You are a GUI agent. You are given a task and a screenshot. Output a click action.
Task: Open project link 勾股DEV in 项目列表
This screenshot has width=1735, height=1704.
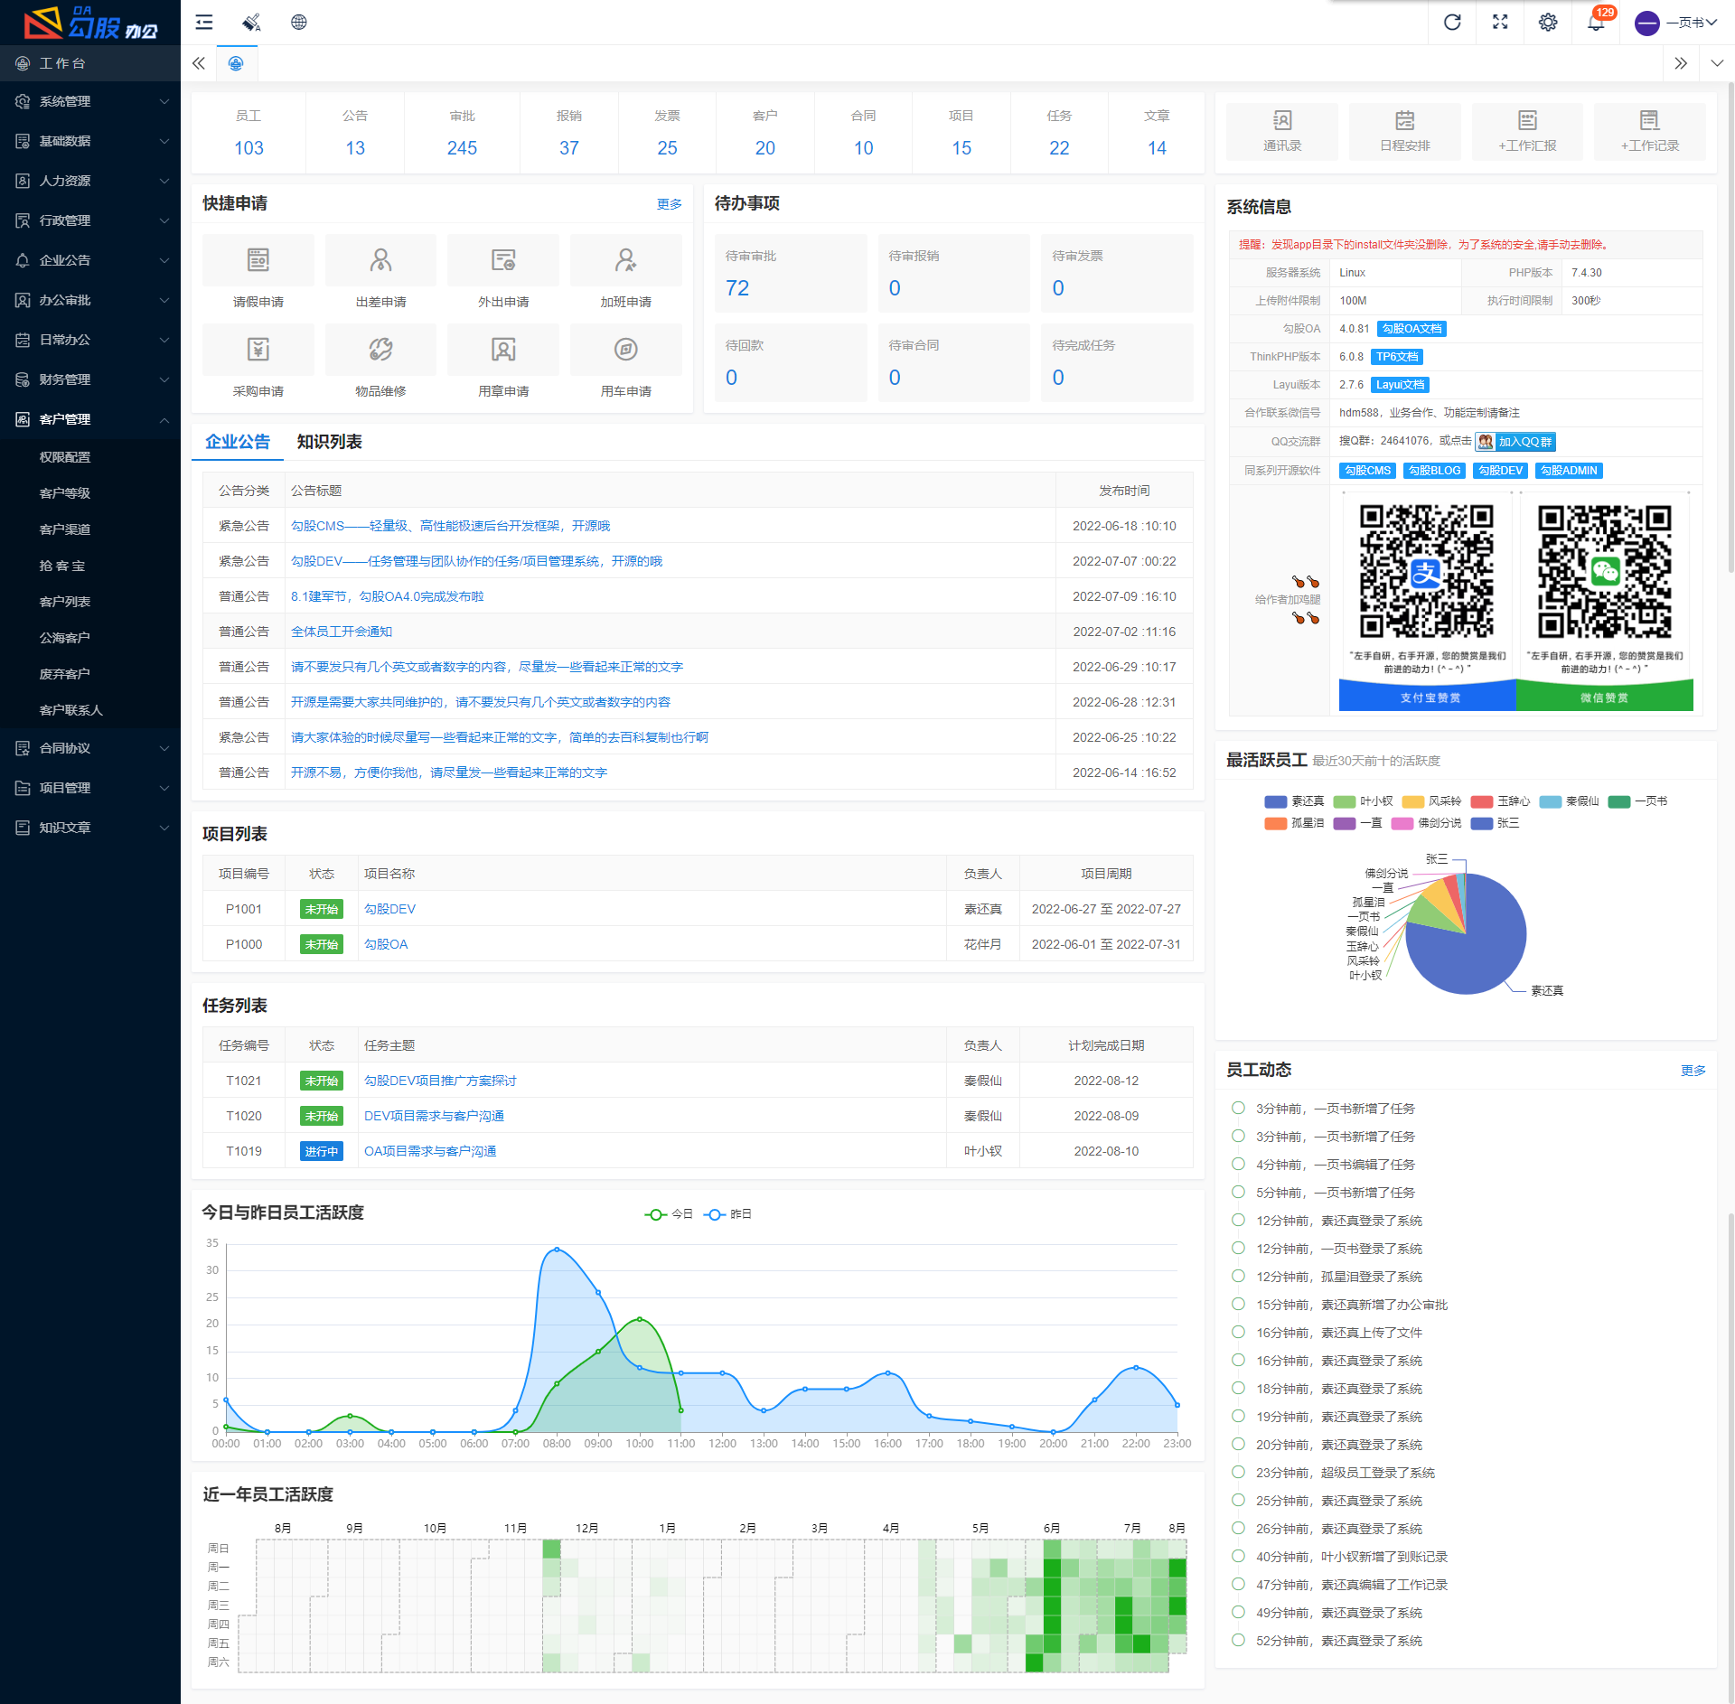pyautogui.click(x=389, y=909)
